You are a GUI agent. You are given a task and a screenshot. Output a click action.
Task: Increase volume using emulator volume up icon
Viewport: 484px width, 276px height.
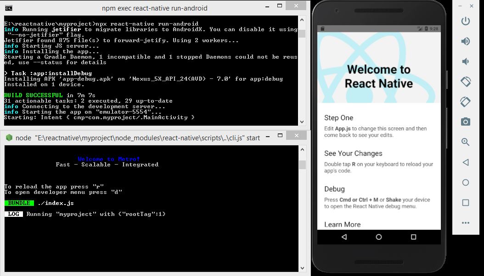point(465,41)
